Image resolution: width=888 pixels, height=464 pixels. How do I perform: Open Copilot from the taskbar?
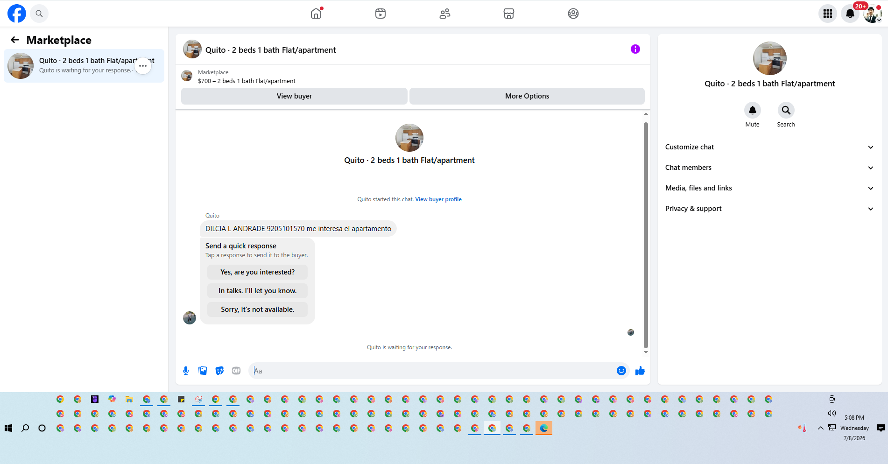point(112,399)
